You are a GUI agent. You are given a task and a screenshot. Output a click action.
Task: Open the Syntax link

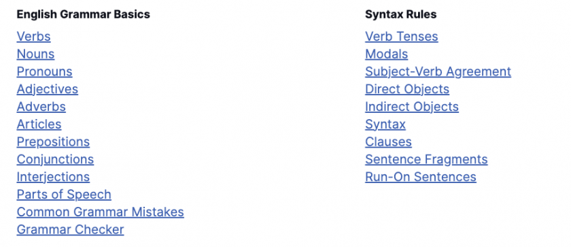click(x=385, y=125)
